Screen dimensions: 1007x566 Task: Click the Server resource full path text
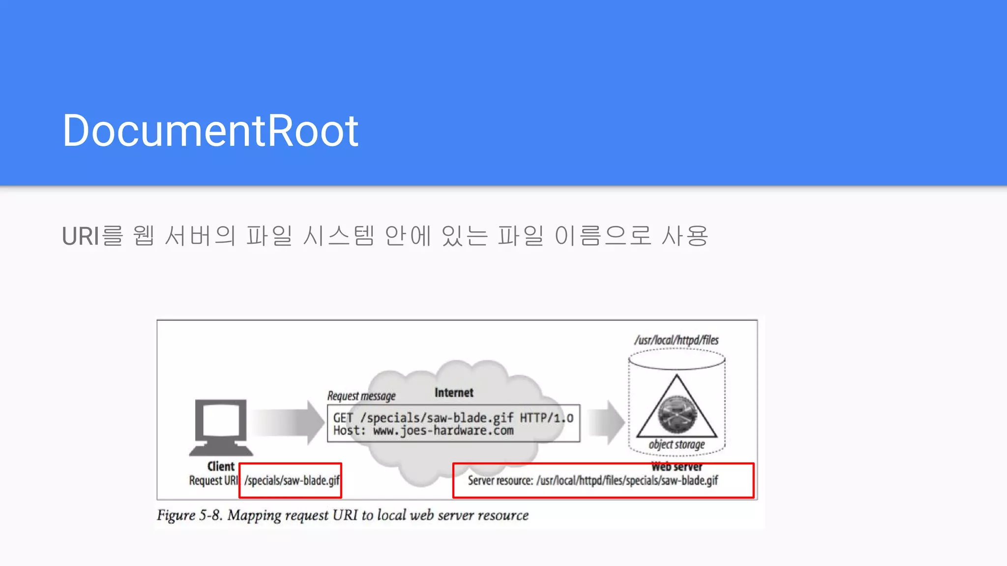pyautogui.click(x=593, y=481)
